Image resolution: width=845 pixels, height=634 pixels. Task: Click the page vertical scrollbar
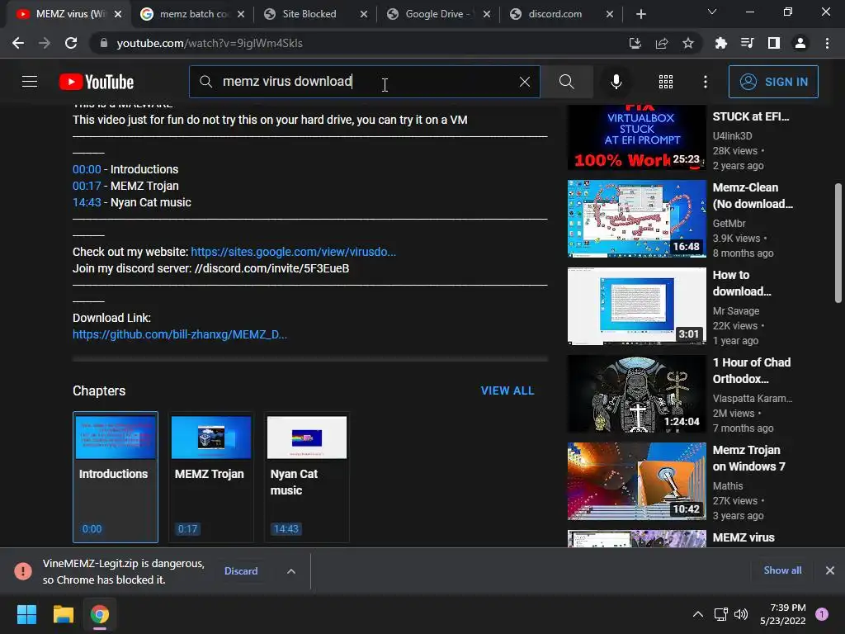(838, 243)
